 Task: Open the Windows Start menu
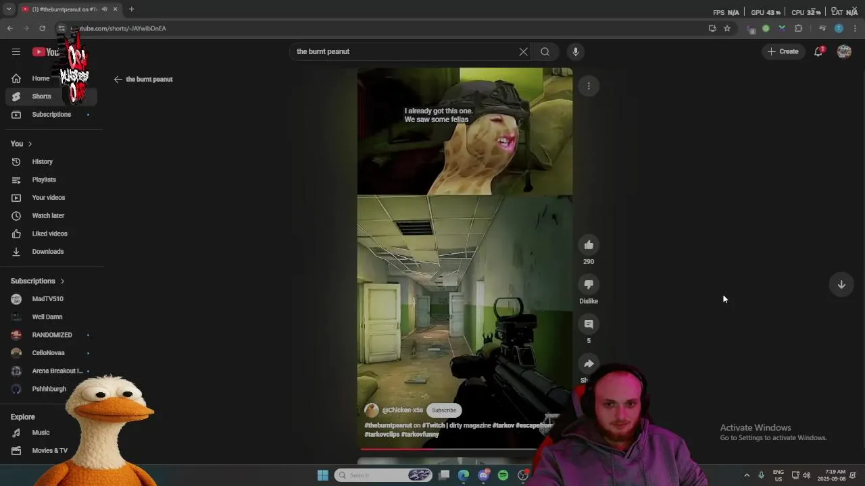[x=322, y=475]
